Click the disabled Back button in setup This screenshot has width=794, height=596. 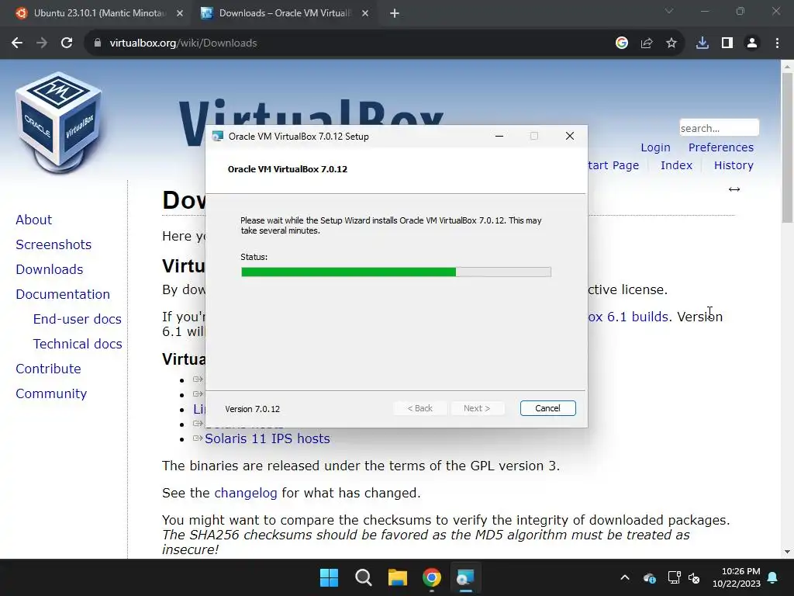419,408
